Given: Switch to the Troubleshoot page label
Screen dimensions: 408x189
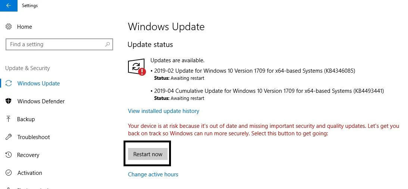Looking at the screenshot, I should click(34, 137).
